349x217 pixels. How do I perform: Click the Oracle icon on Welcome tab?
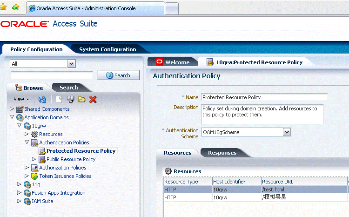pos(159,62)
